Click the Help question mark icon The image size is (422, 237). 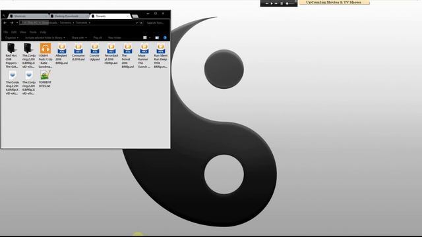pos(165,38)
